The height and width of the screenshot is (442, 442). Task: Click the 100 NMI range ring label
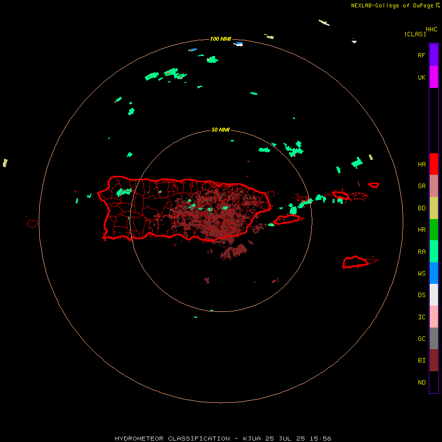pos(221,39)
